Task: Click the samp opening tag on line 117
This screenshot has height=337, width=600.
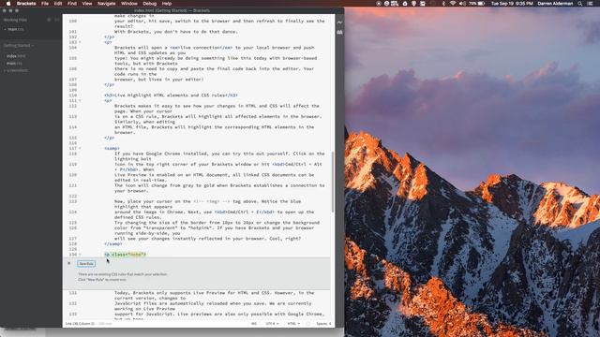Action: (112, 148)
